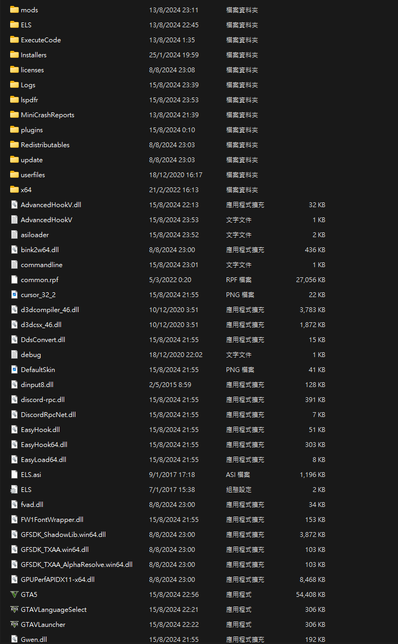Select the x64 folder icon
The height and width of the screenshot is (644, 398).
[14, 190]
